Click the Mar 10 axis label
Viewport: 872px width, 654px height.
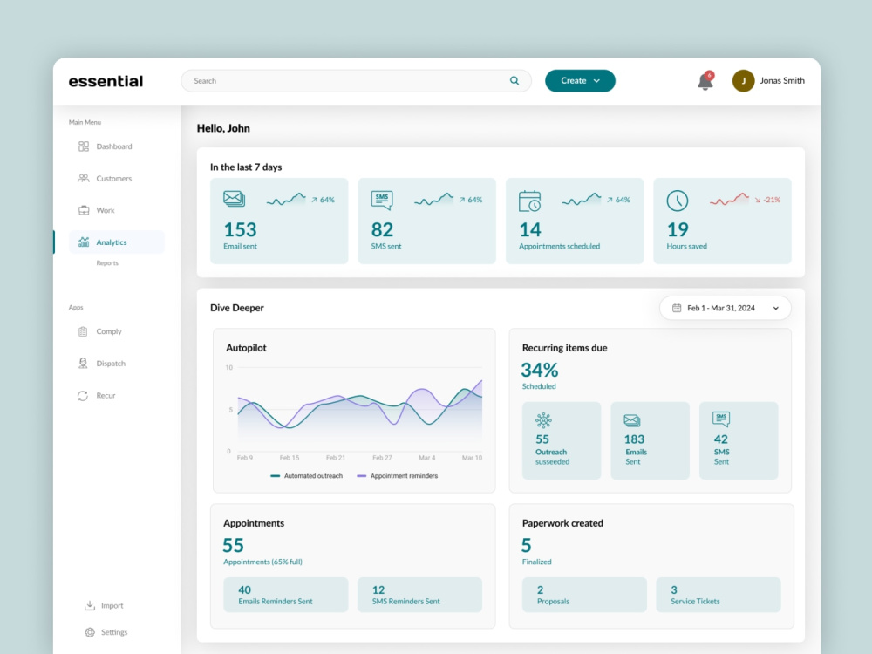(x=472, y=458)
